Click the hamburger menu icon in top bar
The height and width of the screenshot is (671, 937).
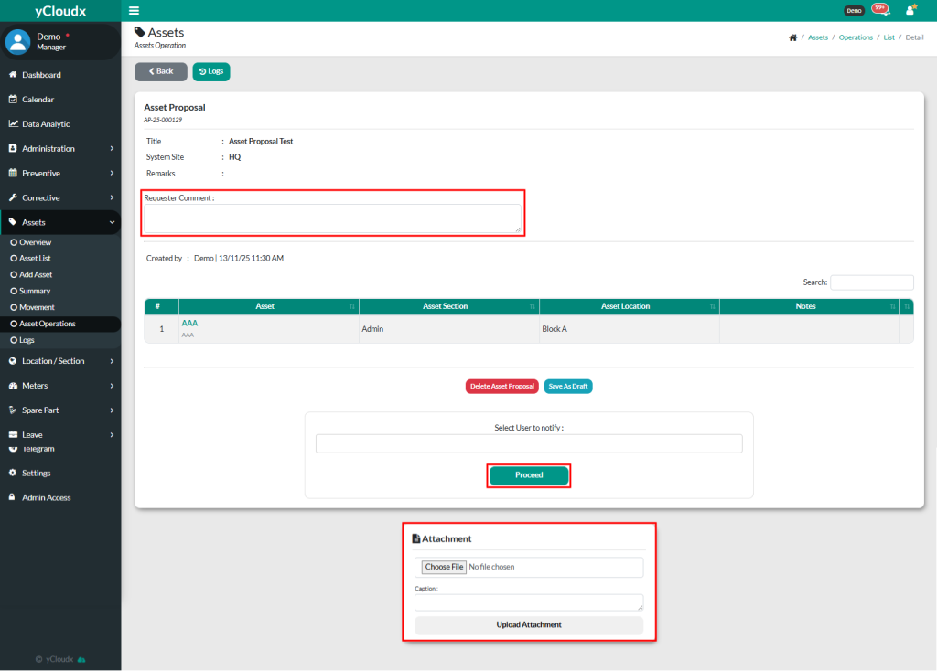click(135, 10)
